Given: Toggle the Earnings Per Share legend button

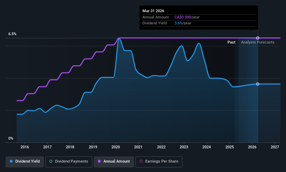Looking at the screenshot, I should click(159, 162).
